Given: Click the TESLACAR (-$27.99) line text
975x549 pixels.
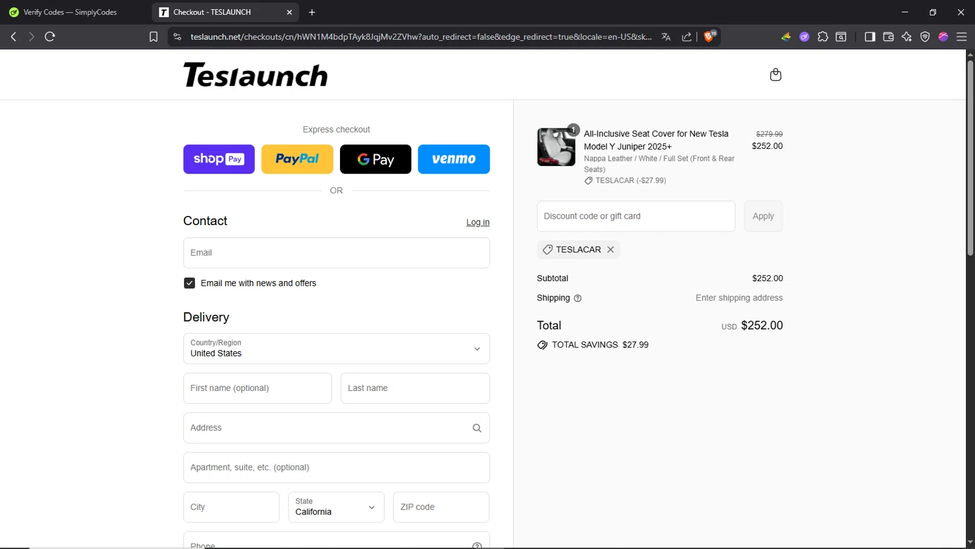Looking at the screenshot, I should [630, 181].
